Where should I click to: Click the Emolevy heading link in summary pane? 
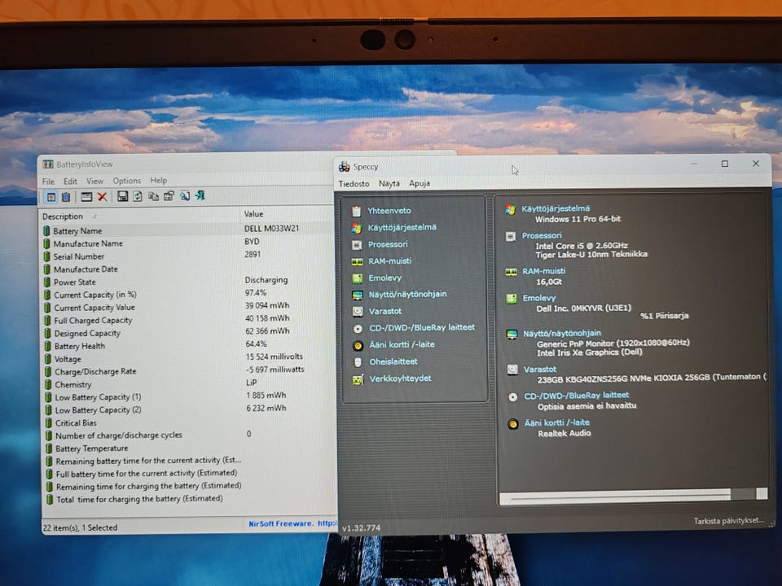[538, 298]
